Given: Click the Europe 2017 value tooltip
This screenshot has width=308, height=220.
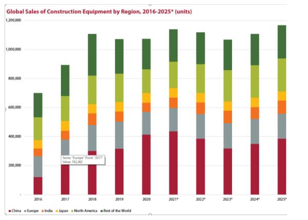Looking at the screenshot, I should click(83, 160).
